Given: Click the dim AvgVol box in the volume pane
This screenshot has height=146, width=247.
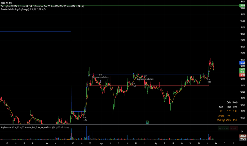Looking at the screenshot, I should (x=224, y=128).
